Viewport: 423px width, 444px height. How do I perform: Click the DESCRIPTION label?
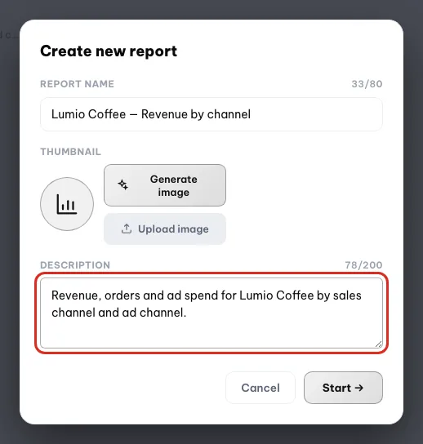[x=75, y=265]
